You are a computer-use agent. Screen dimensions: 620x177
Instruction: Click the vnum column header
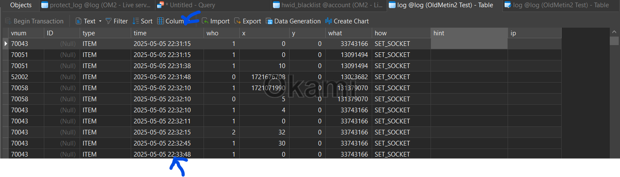(26, 33)
